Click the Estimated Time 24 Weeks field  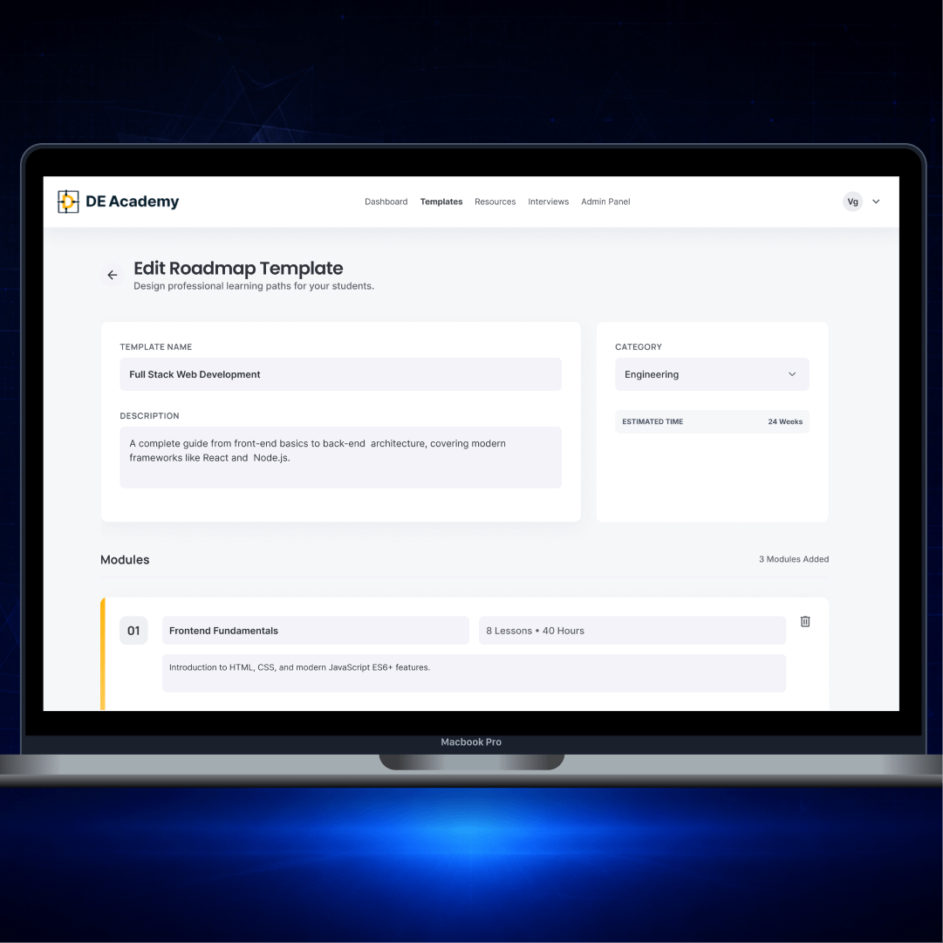[712, 421]
